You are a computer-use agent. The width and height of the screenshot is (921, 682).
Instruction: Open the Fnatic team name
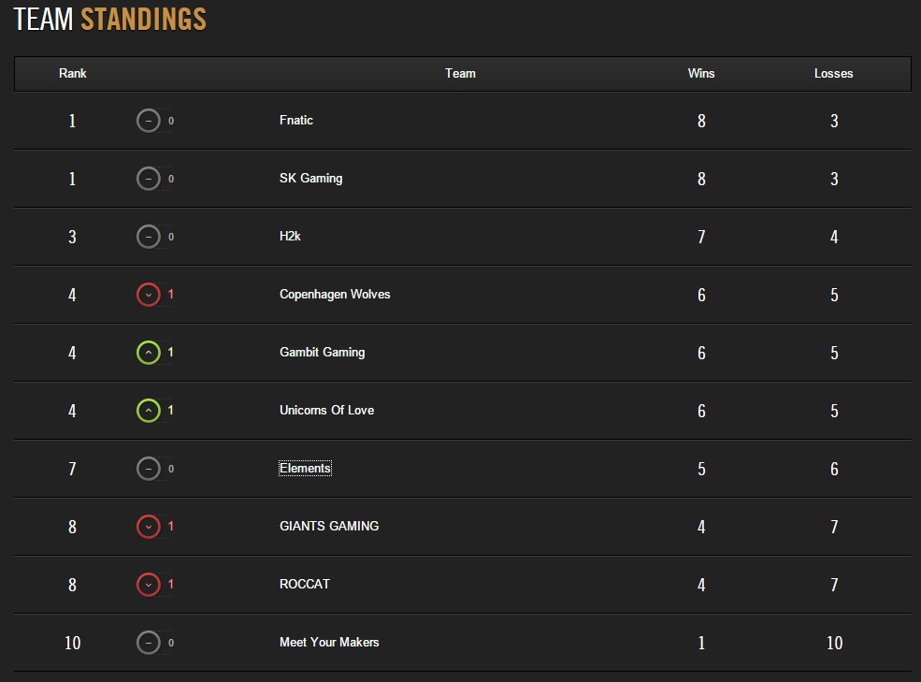pos(295,121)
